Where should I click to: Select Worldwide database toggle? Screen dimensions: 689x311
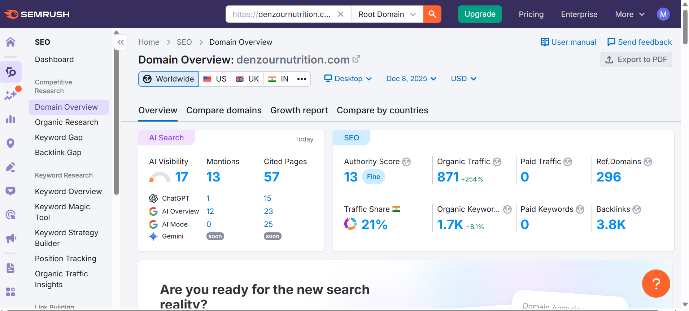click(x=169, y=79)
